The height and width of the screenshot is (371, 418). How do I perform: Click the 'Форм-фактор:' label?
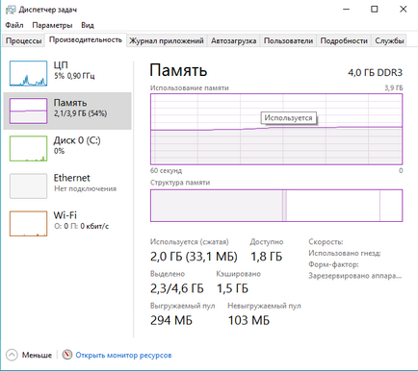[x=333, y=264]
